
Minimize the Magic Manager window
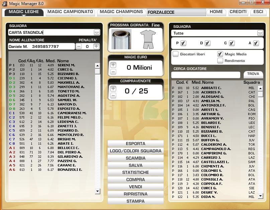[x=243, y=2]
